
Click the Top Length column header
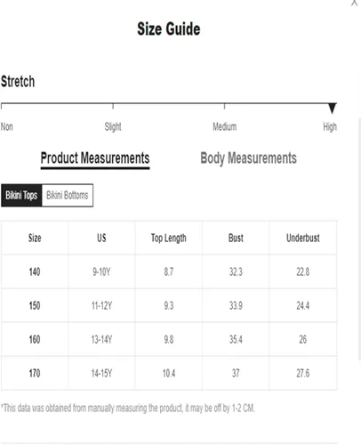(169, 238)
